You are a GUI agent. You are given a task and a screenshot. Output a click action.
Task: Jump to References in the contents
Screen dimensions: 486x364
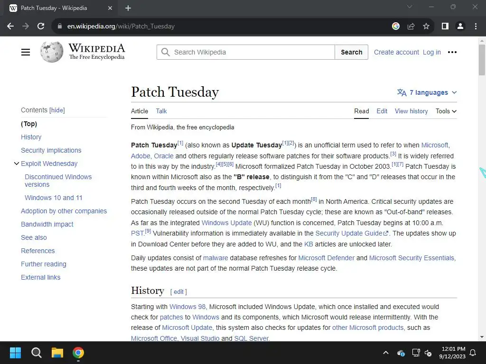tap(38, 251)
